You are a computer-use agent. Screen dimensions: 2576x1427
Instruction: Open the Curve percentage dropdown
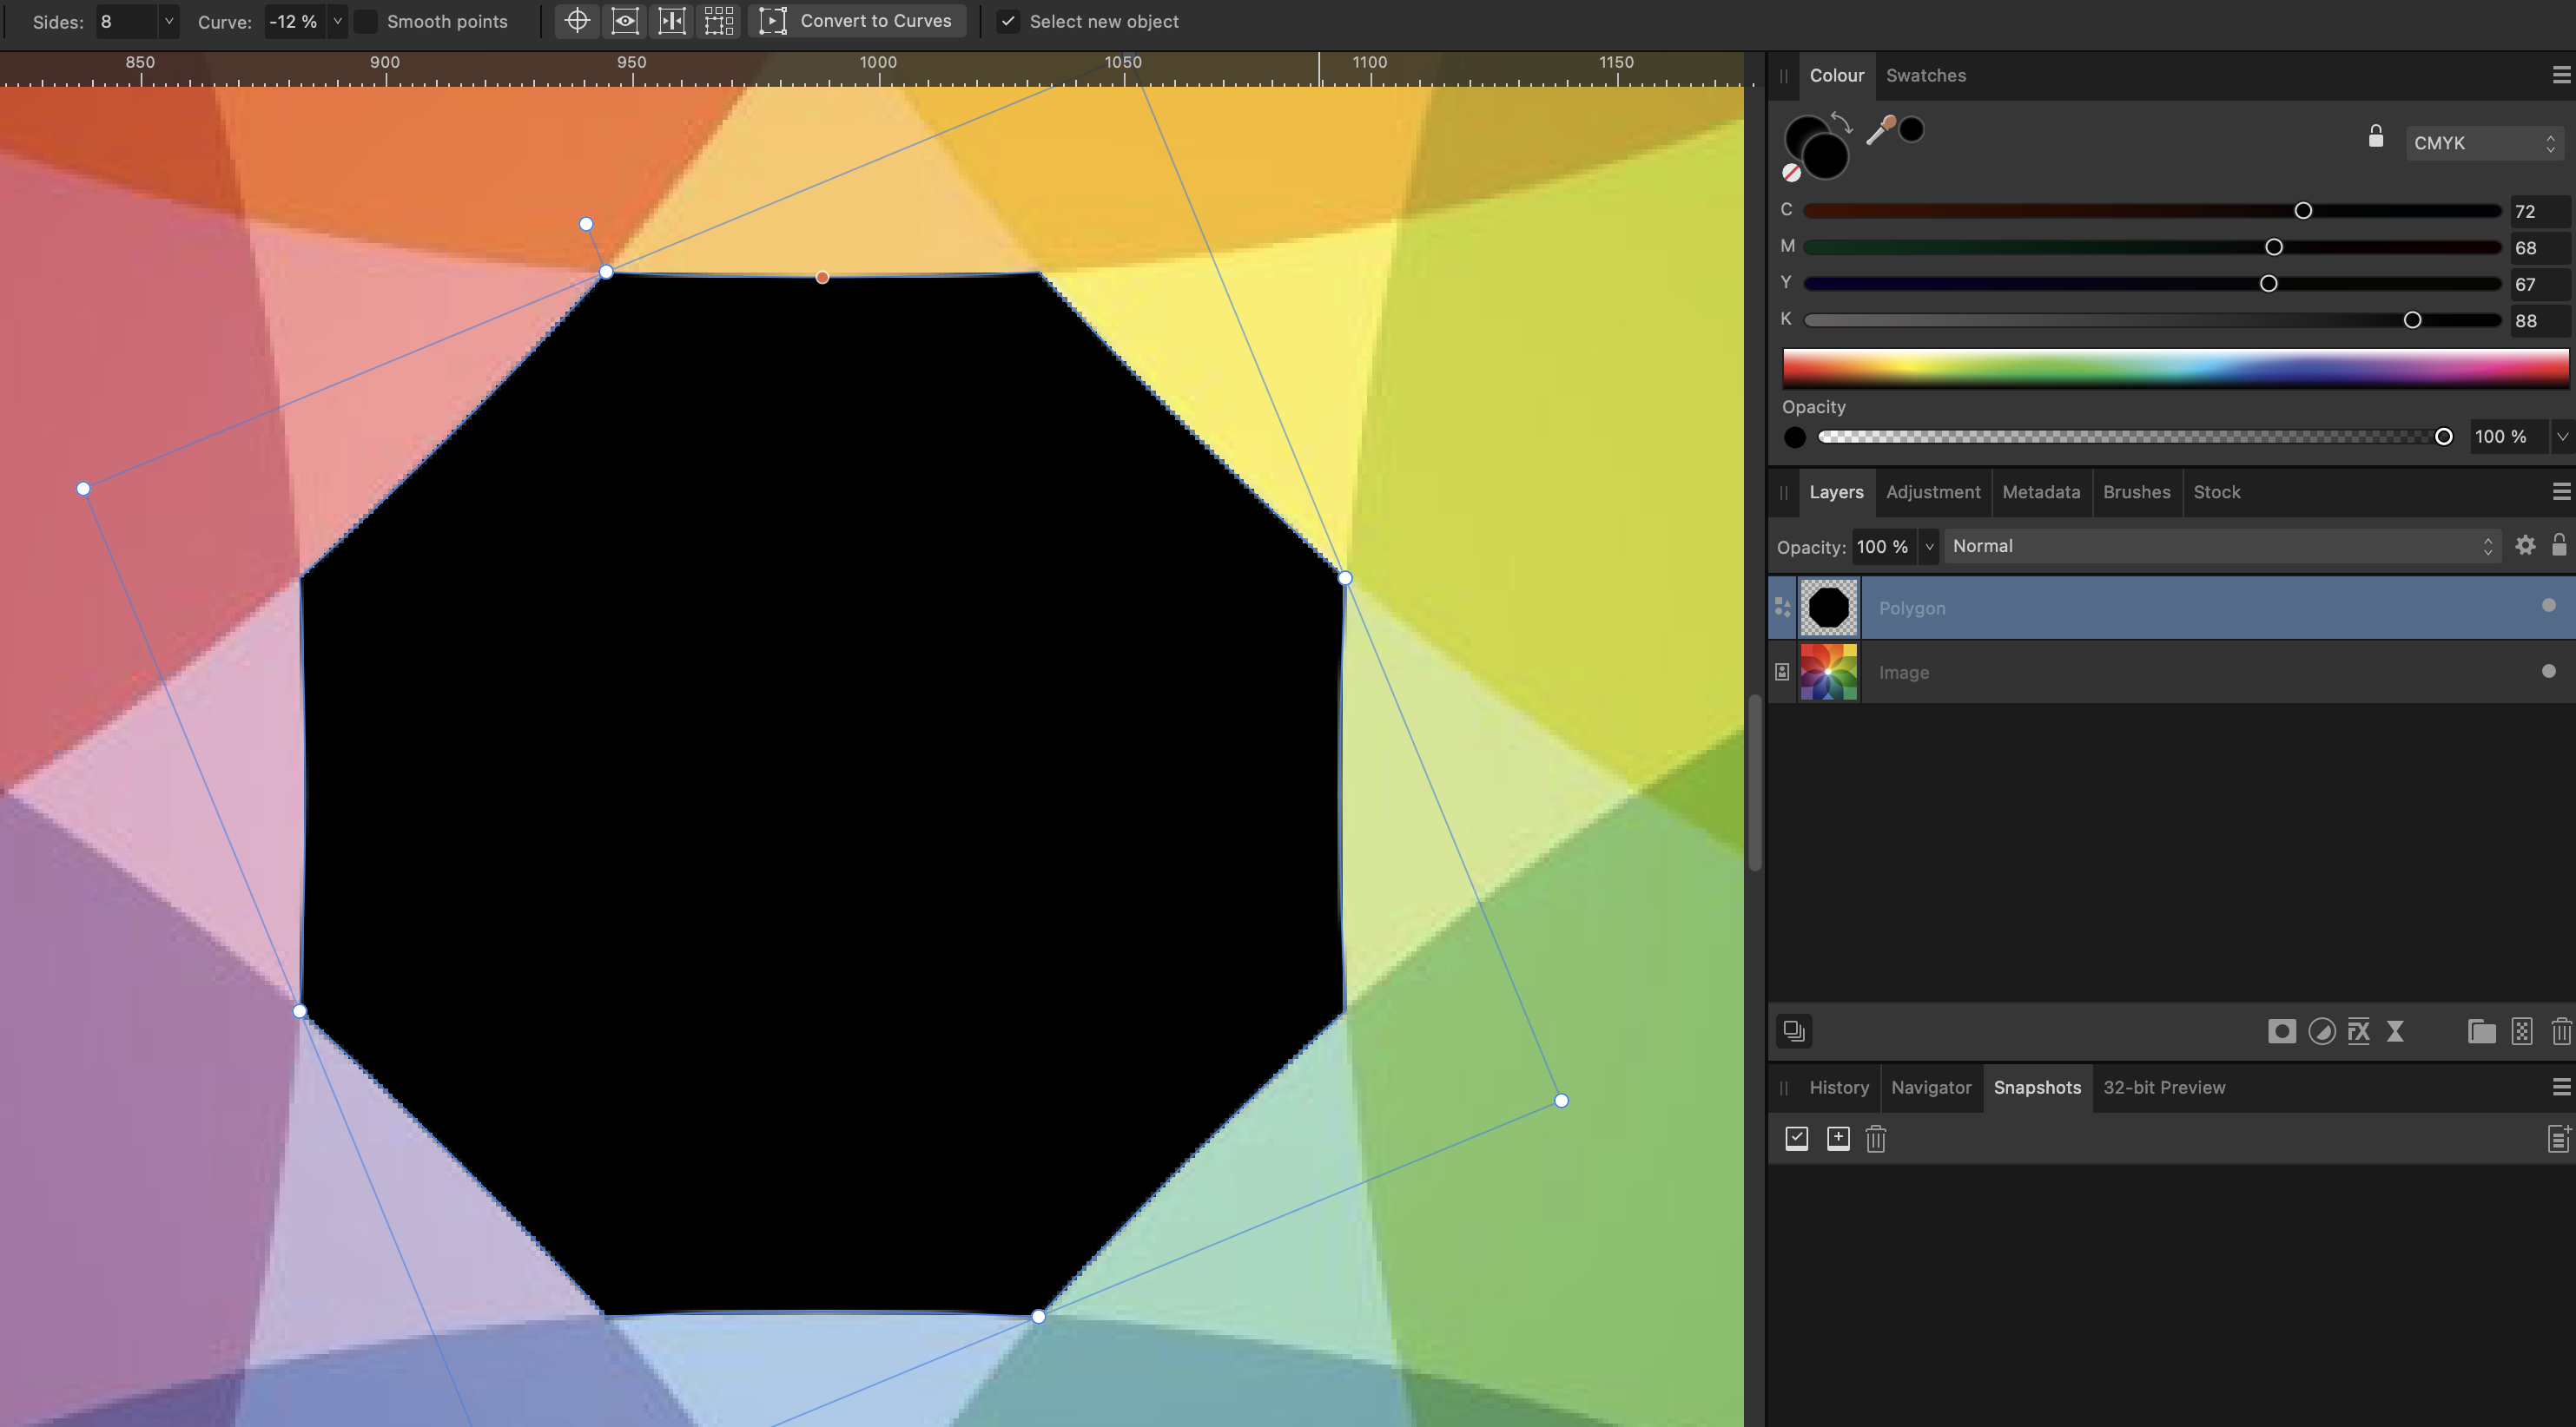pos(337,21)
